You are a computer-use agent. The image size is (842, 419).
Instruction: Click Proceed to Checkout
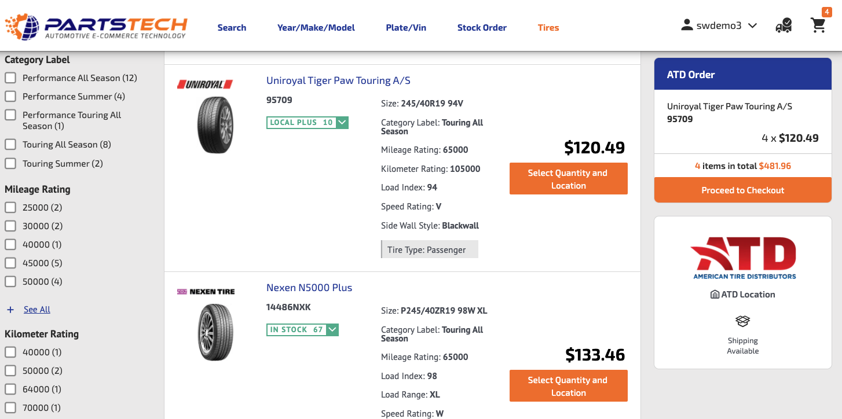(x=743, y=190)
